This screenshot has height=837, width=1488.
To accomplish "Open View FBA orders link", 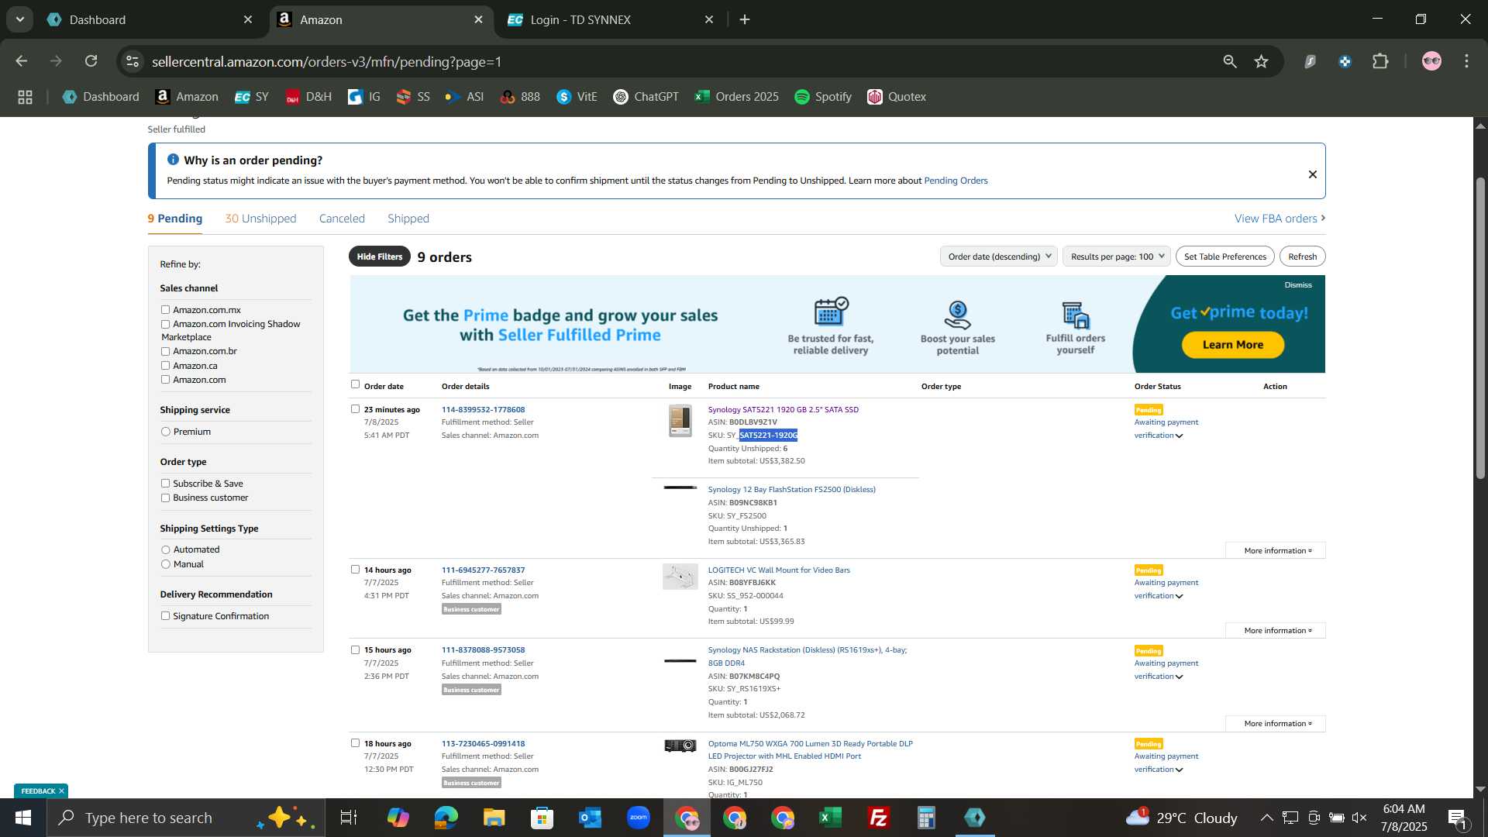I will pyautogui.click(x=1280, y=219).
